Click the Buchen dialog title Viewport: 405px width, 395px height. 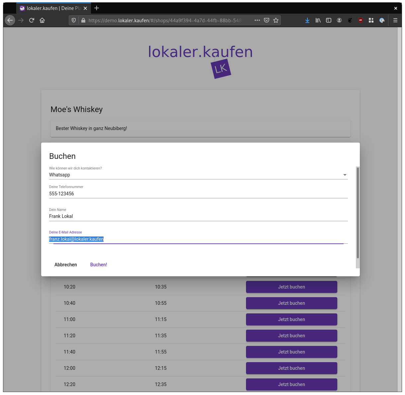(x=62, y=156)
